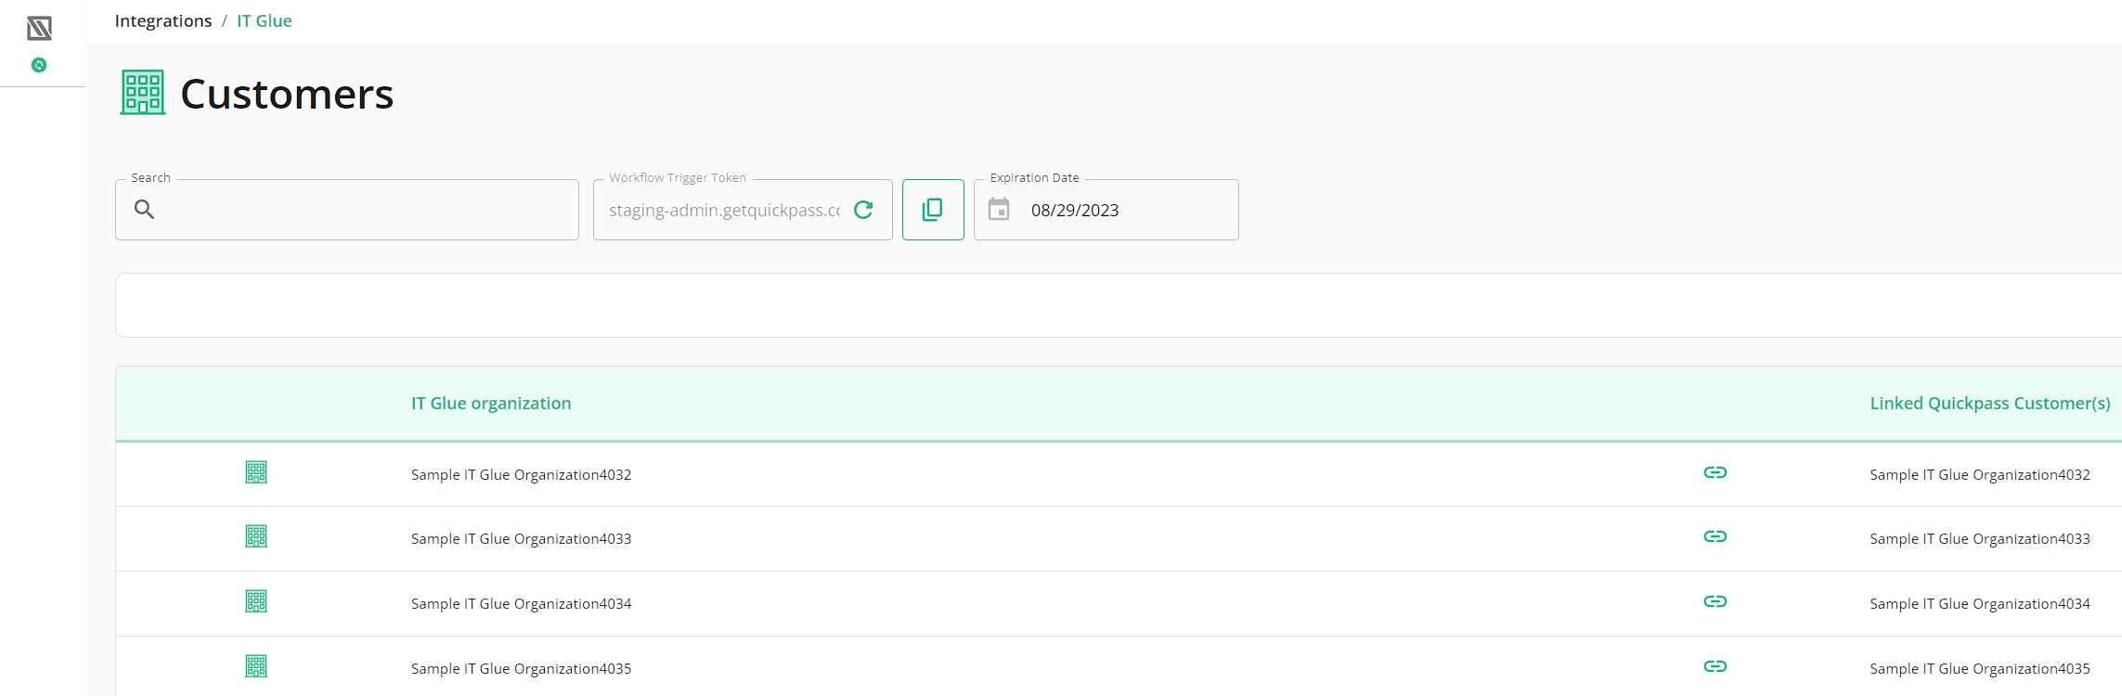Click link icon for Organization4035
2122x696 pixels.
(1715, 666)
